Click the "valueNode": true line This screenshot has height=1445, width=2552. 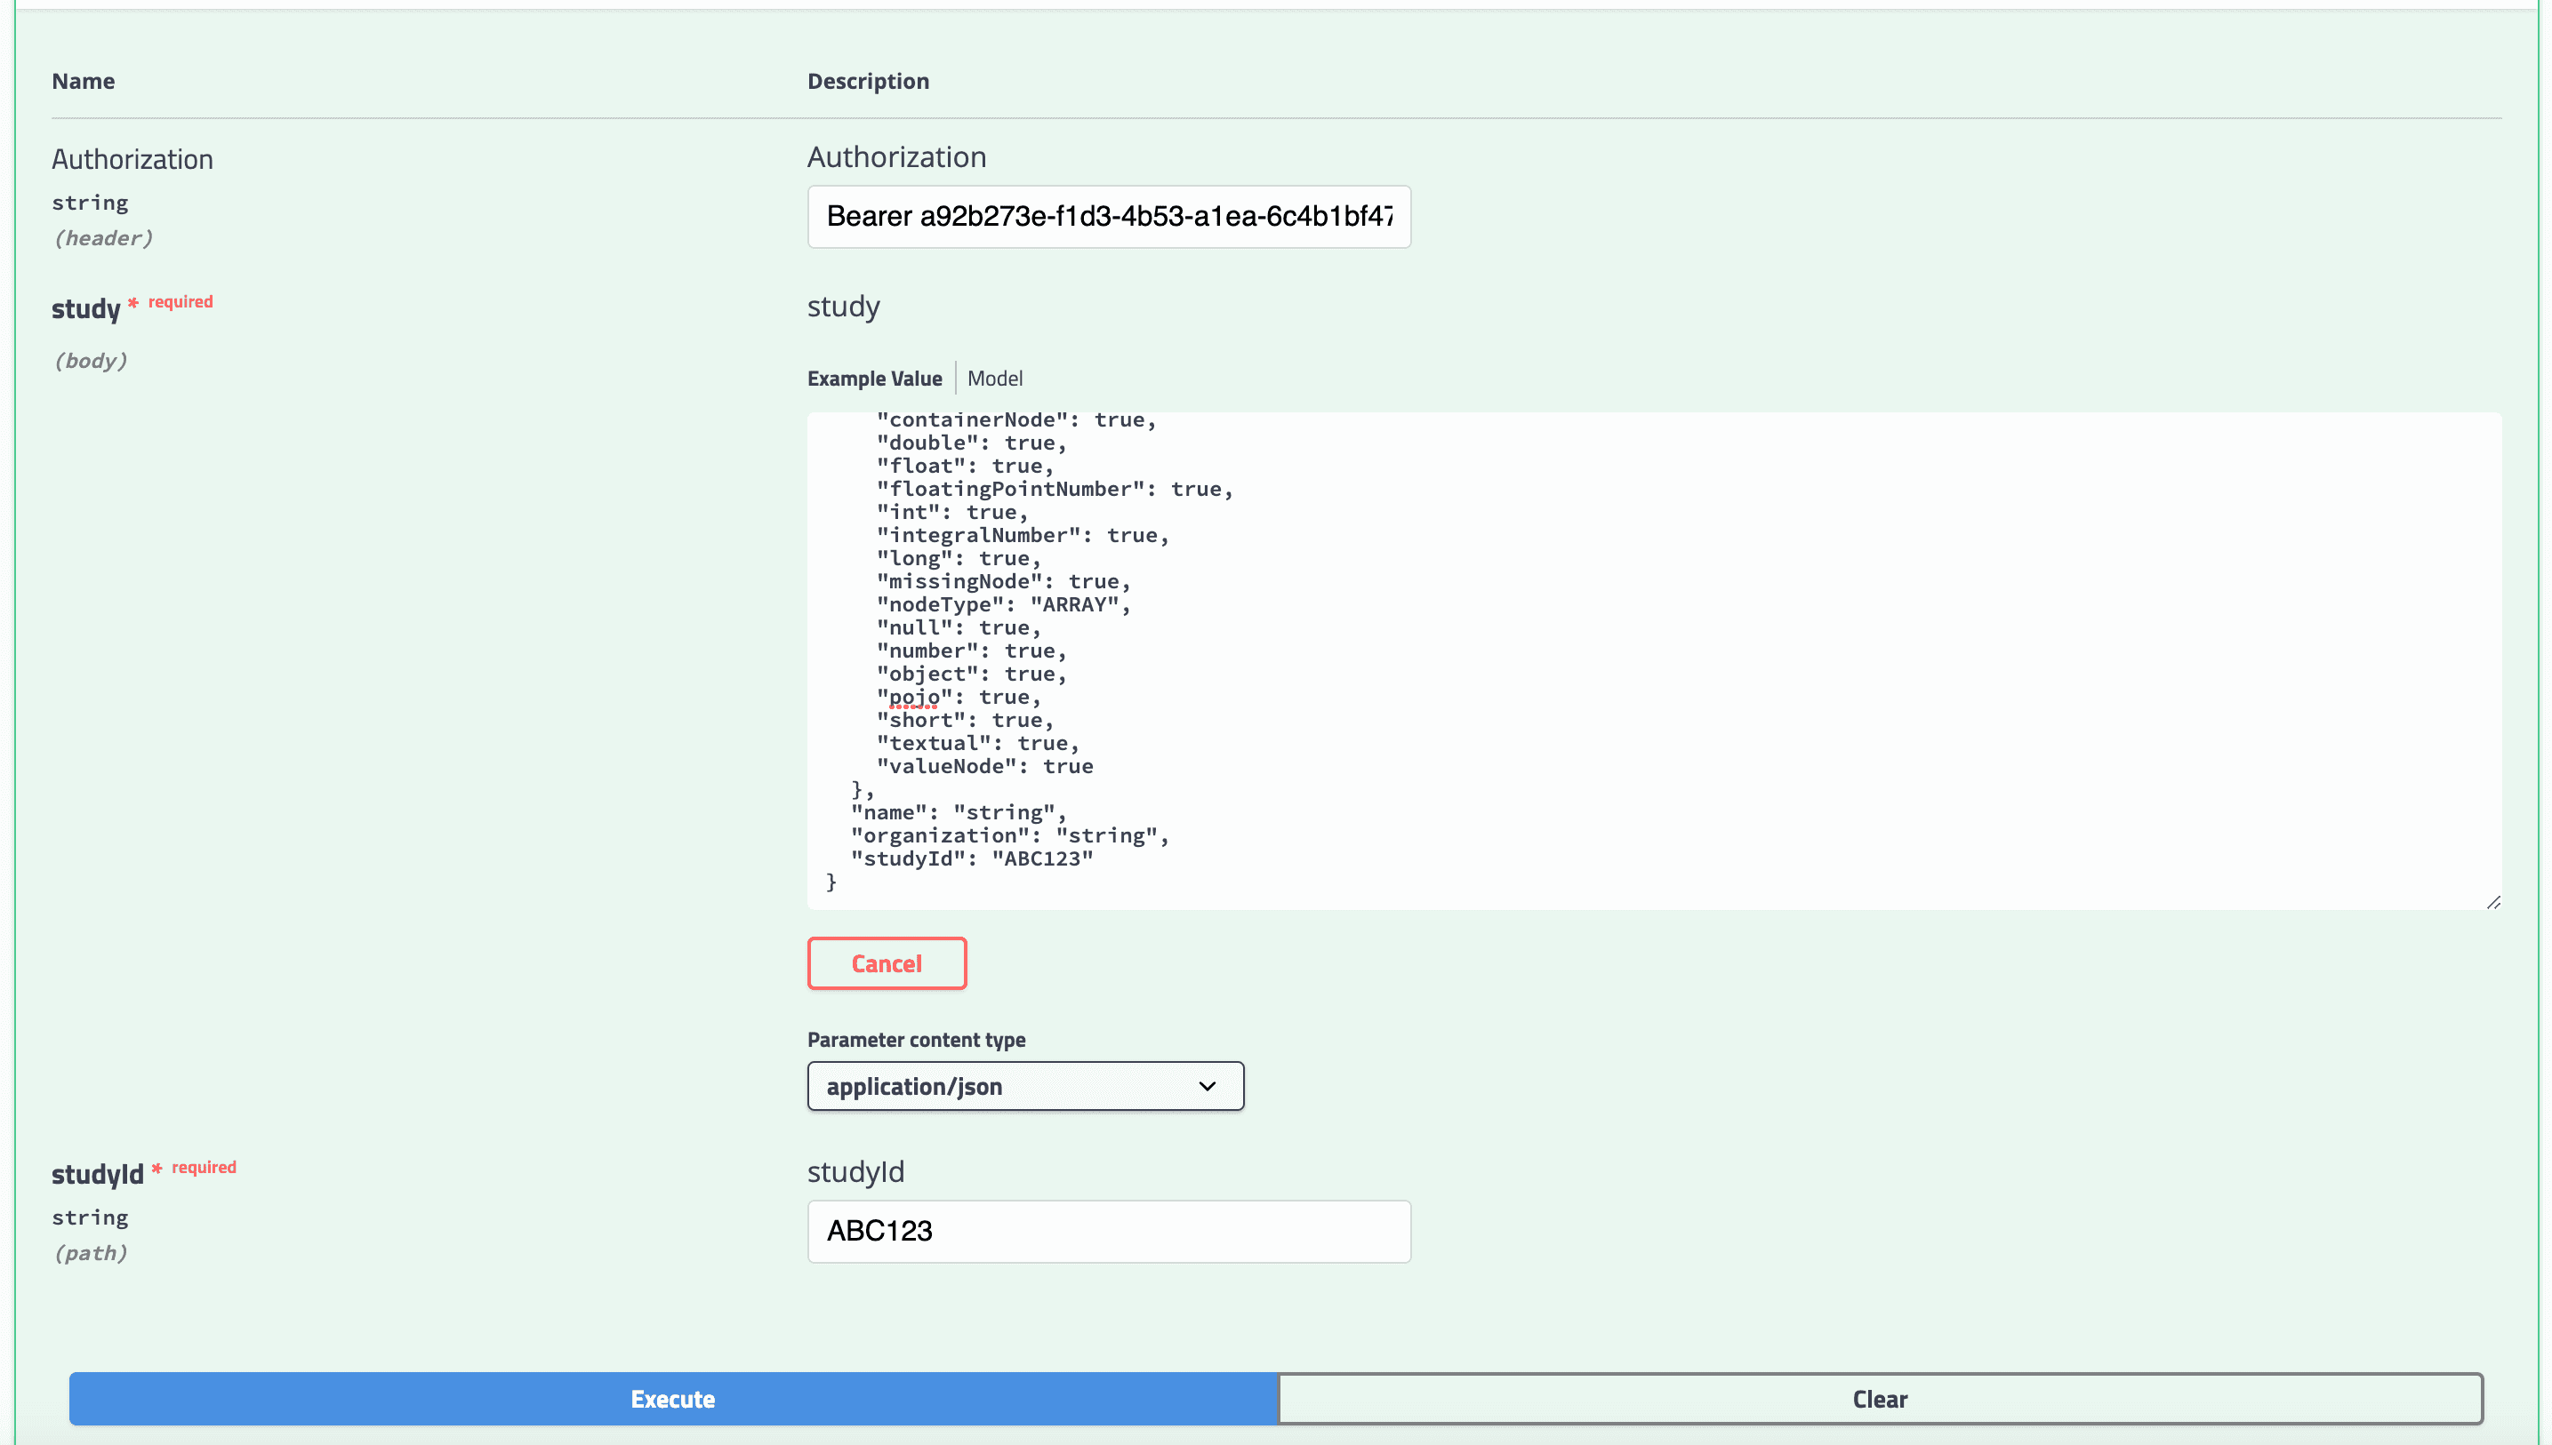pyautogui.click(x=983, y=766)
